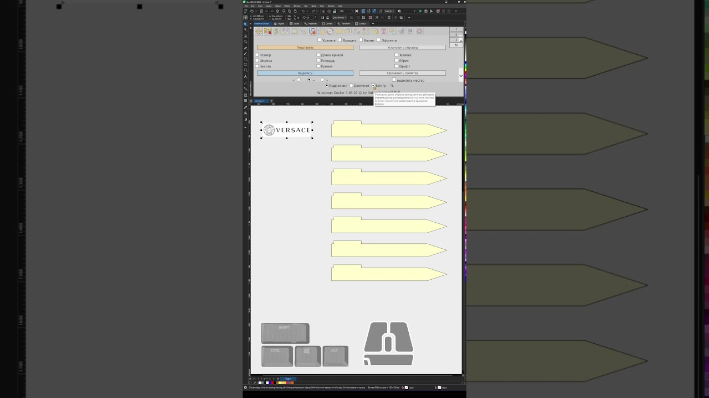Click the life-ring docker icon

tap(330, 31)
